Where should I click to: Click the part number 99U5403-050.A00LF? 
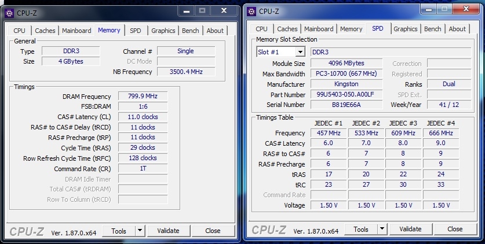coord(347,94)
